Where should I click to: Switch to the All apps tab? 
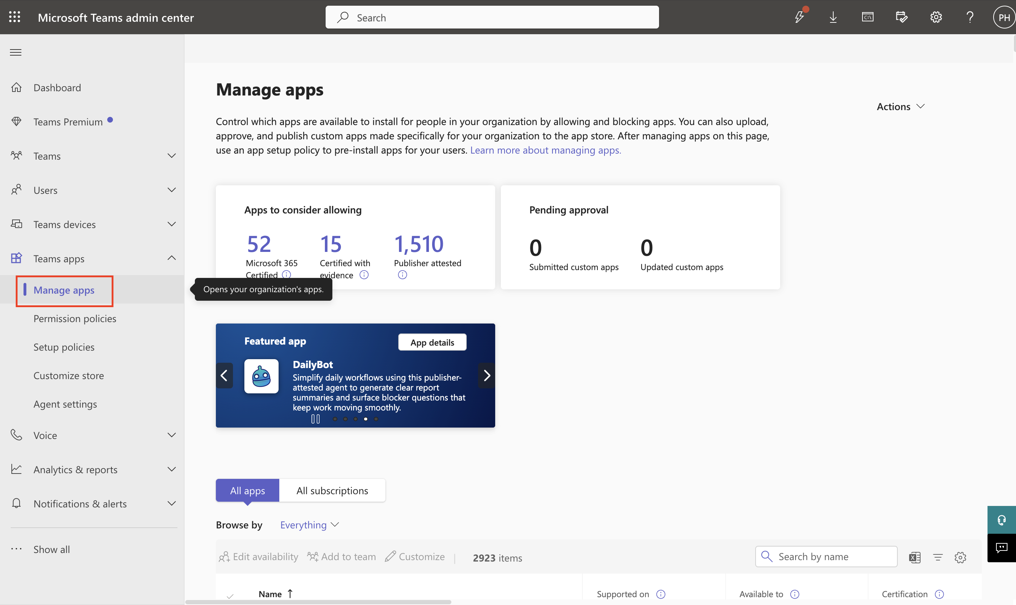(x=247, y=490)
